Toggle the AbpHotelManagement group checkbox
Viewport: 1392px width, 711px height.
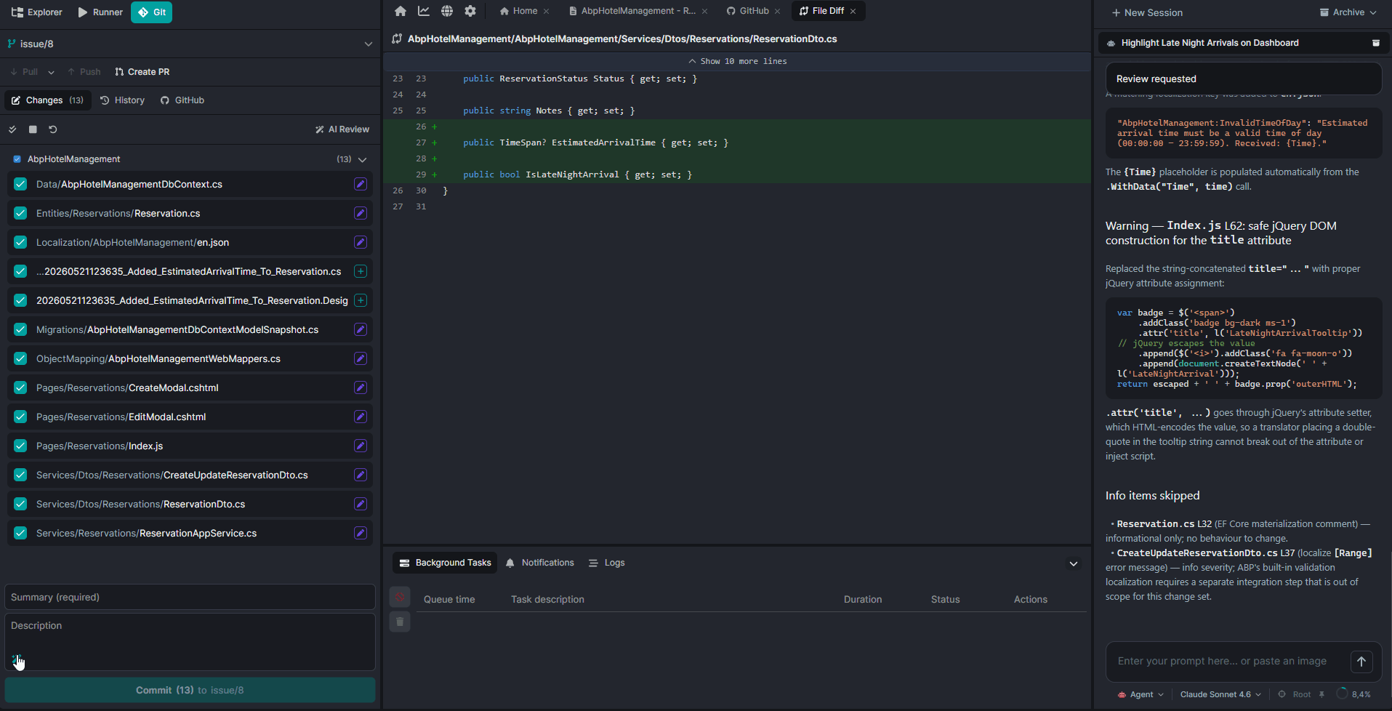tap(17, 159)
